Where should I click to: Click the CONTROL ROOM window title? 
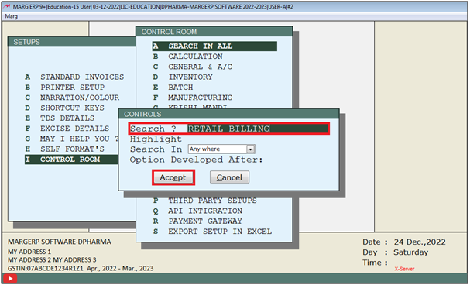pos(169,32)
